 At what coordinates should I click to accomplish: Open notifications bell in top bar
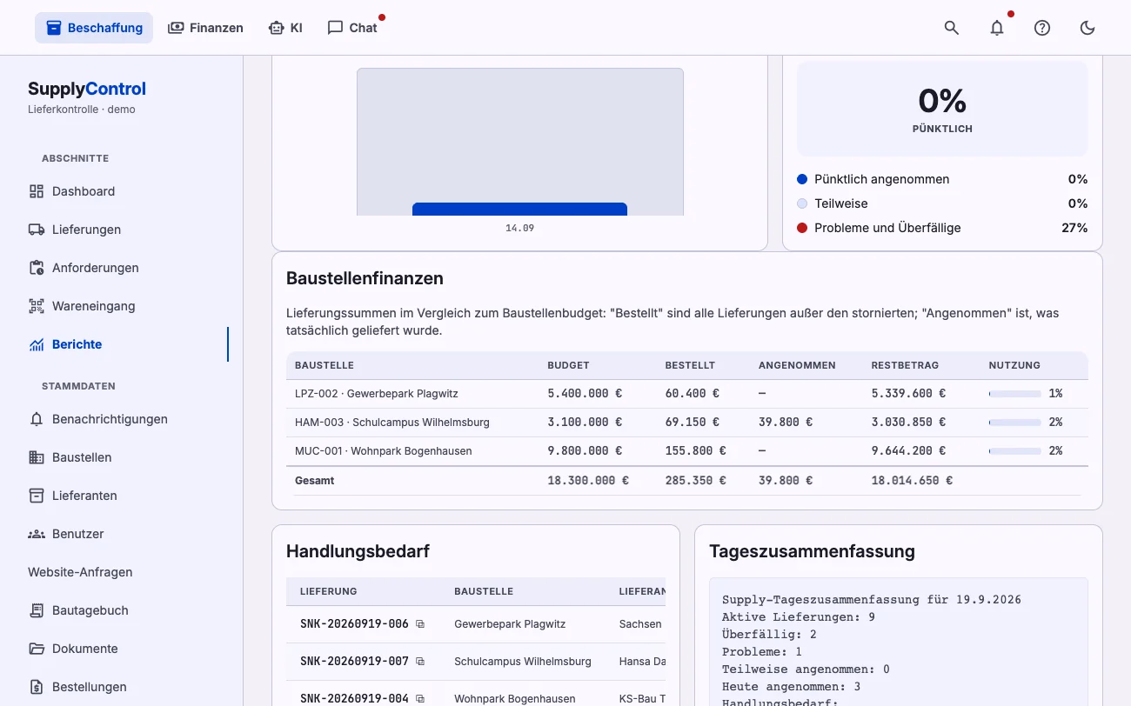(997, 28)
